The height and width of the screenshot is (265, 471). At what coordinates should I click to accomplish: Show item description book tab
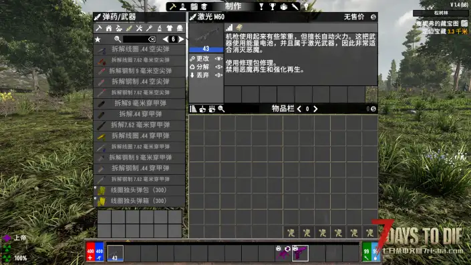pos(239,27)
